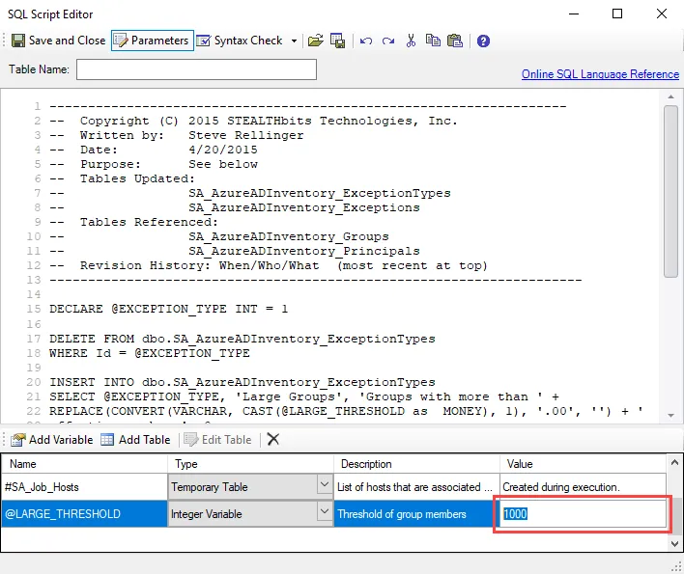Cut selection with scissors icon
This screenshot has width=684, height=574.
pyautogui.click(x=411, y=41)
